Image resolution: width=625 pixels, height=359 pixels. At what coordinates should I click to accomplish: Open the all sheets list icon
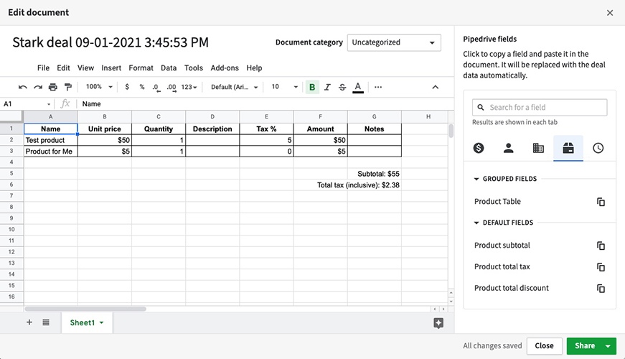coord(46,322)
